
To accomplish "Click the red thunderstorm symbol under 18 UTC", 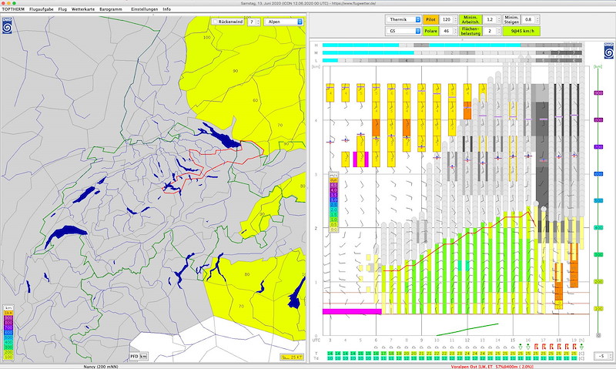I will [x=559, y=347].
